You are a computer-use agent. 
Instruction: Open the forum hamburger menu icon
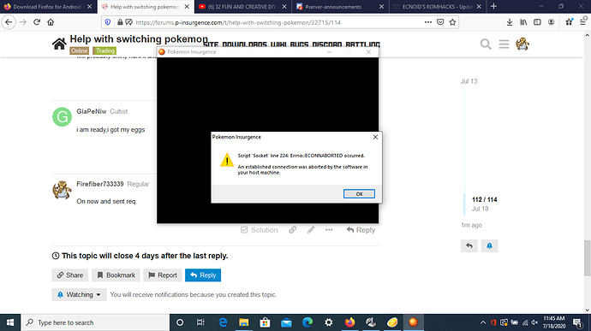(504, 44)
